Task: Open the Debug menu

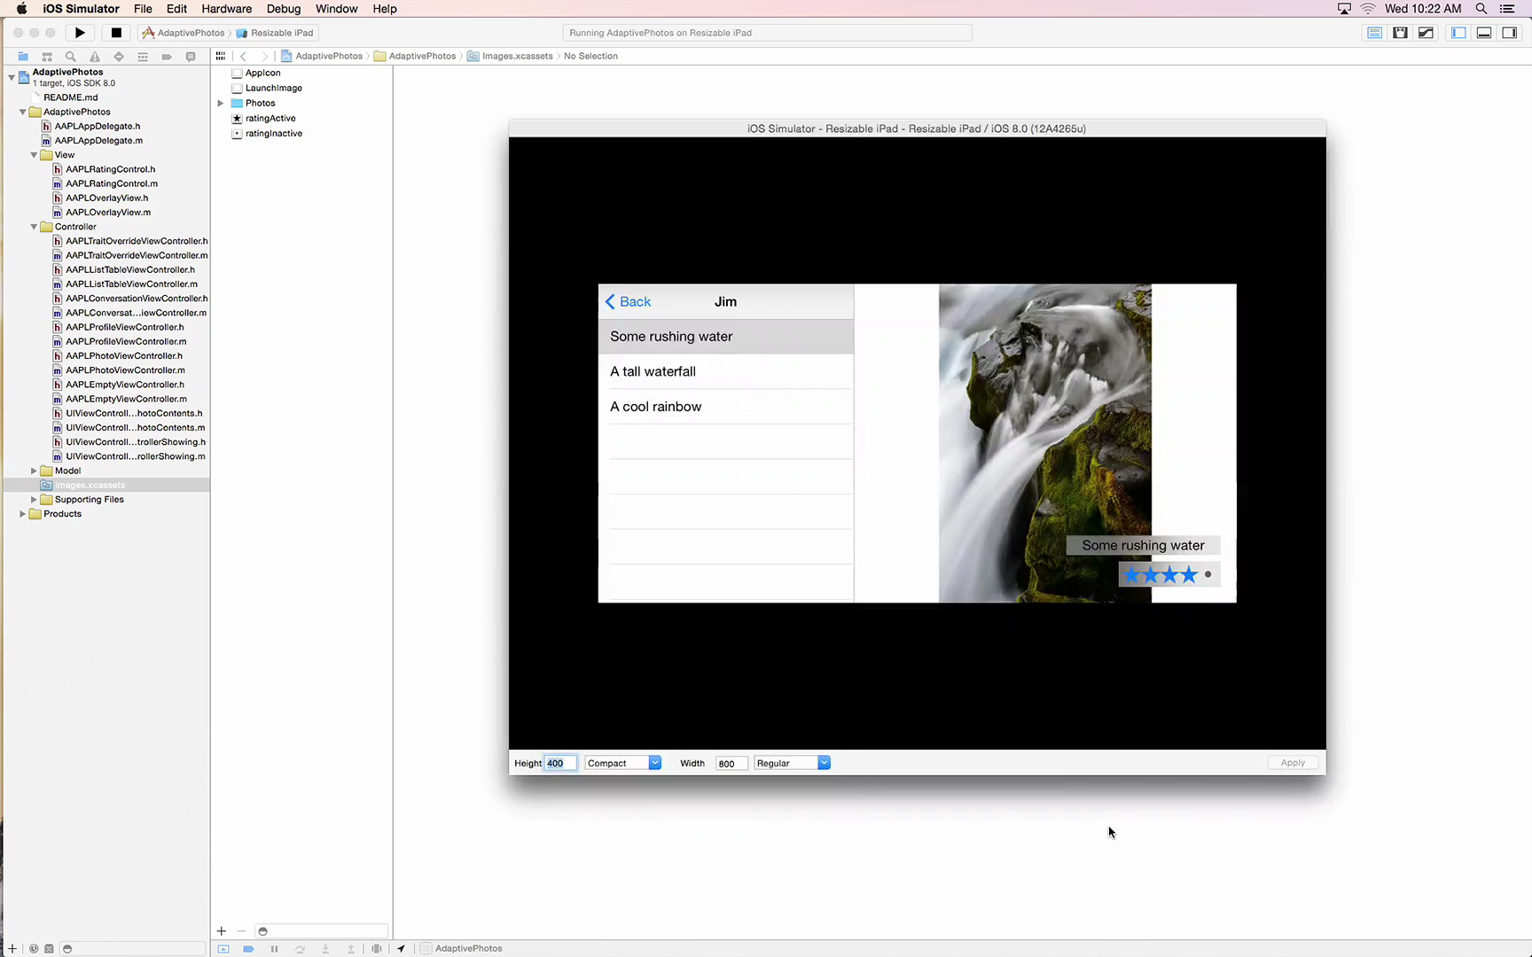Action: [x=283, y=9]
